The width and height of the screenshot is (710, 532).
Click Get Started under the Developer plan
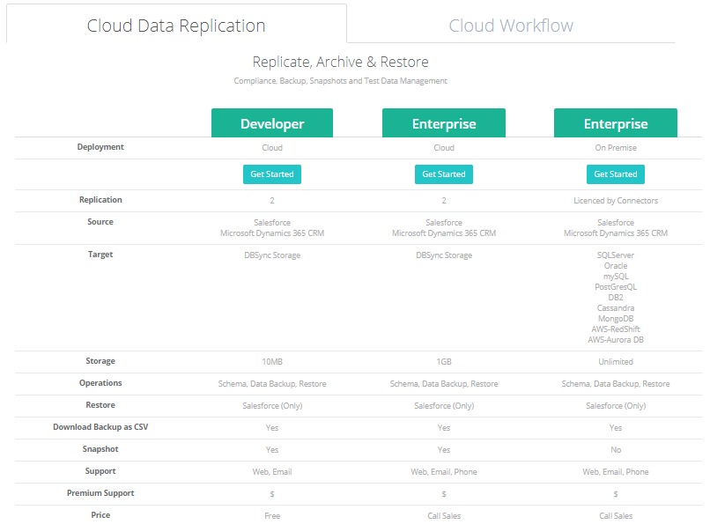tap(272, 174)
